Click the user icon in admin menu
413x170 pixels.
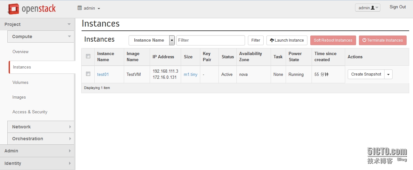[x=373, y=8]
